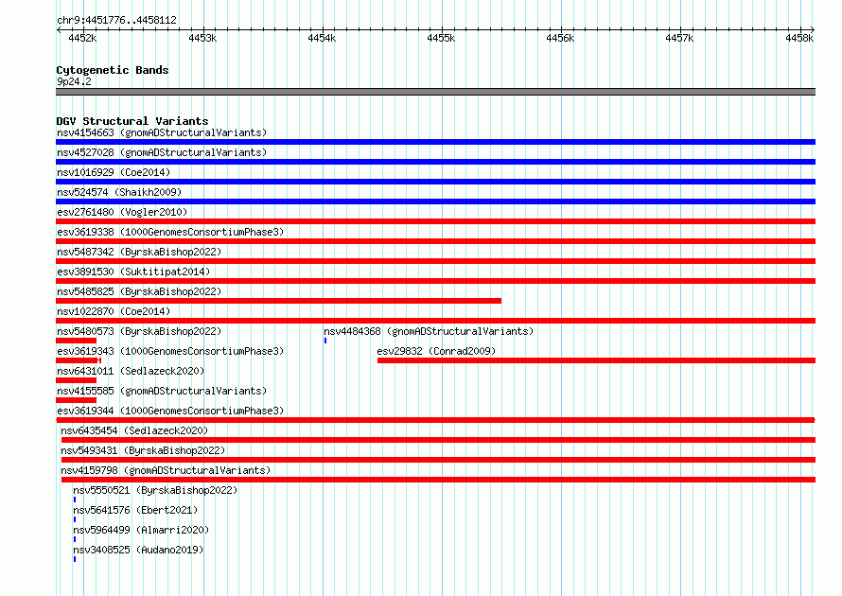842x596 pixels.
Task: Select the DGV Structural Variants track title
Action: (x=132, y=121)
